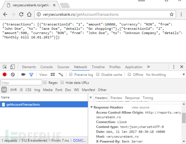
Task: Filter requests by Other
Action: point(102,90)
